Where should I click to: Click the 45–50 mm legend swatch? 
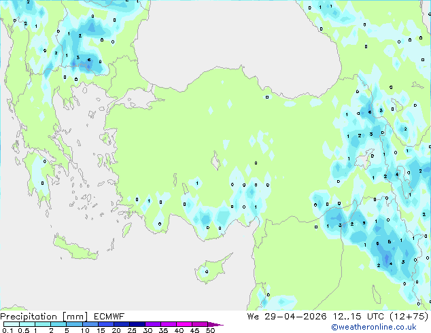[x=200, y=324]
